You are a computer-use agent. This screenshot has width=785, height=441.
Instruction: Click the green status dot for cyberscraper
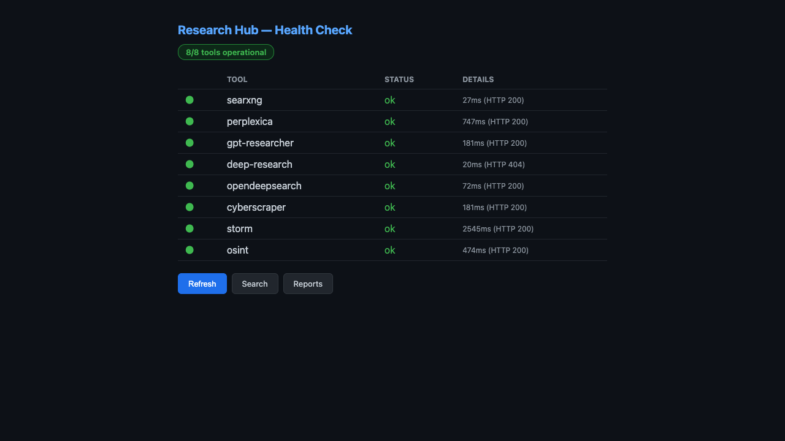(190, 207)
